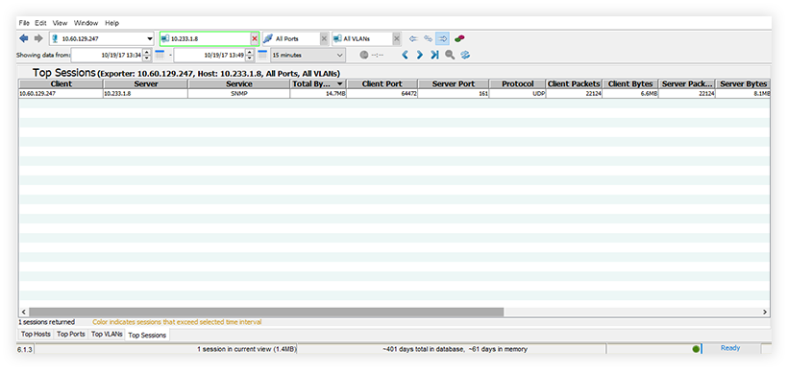This screenshot has height=371, width=789.
Task: Select the SNMP service cell
Action: tap(239, 93)
